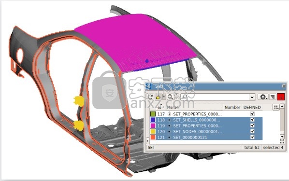The height and width of the screenshot is (181, 289).
Task: Expand the tree node of set 118
Action: [x=169, y=120]
